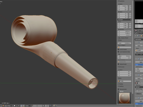143x107 pixels.
Task: Open the Properties editor type icon
Action: pos(136,33)
